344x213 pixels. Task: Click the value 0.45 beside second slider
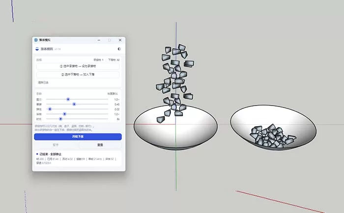pos(117,105)
